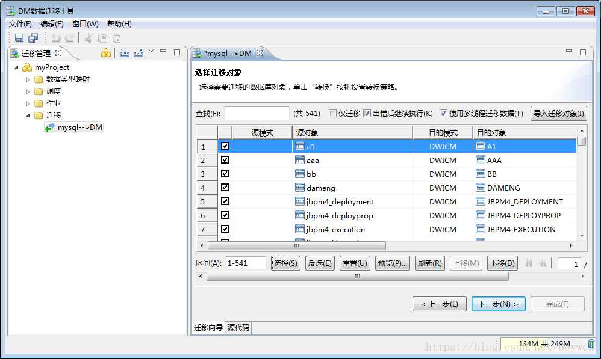Screen dimensions: 601x359
Task: Click the export icon in 迁移管理 panel
Action: click(139, 53)
